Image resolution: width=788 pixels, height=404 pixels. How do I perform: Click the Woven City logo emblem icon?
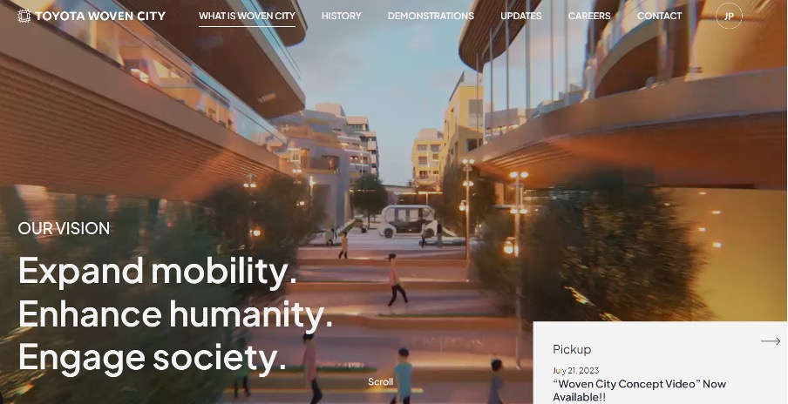click(x=24, y=16)
